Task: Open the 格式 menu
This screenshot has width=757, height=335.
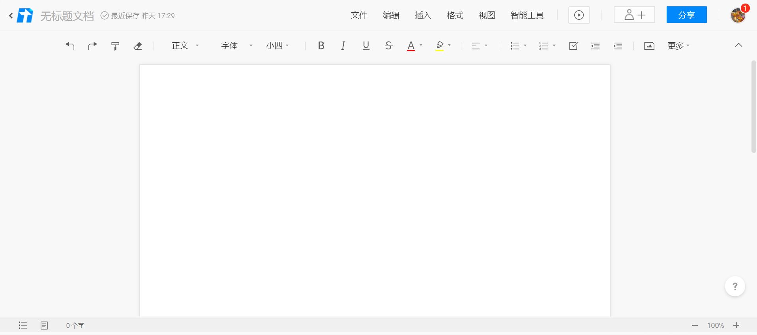Action: click(455, 15)
